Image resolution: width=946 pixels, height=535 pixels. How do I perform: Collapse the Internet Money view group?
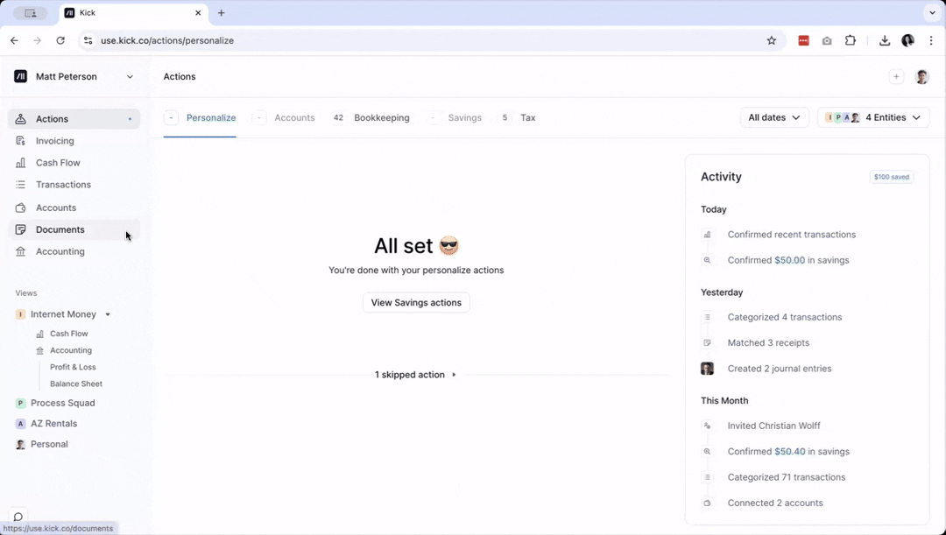pos(107,314)
